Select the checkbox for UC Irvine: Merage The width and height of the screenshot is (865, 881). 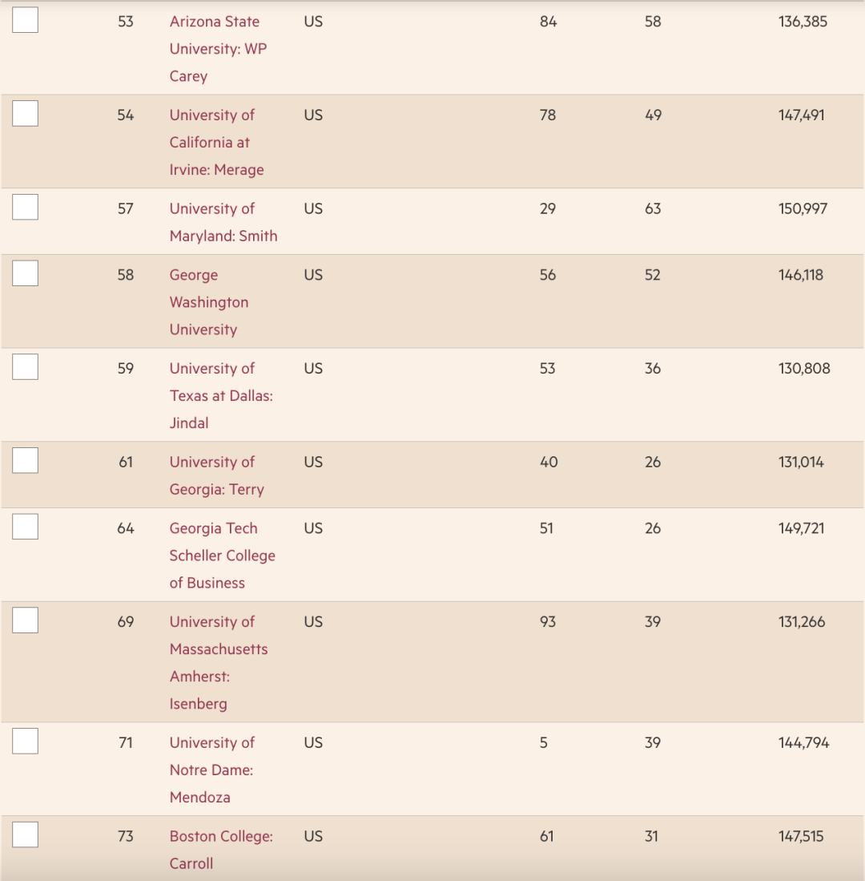(26, 114)
